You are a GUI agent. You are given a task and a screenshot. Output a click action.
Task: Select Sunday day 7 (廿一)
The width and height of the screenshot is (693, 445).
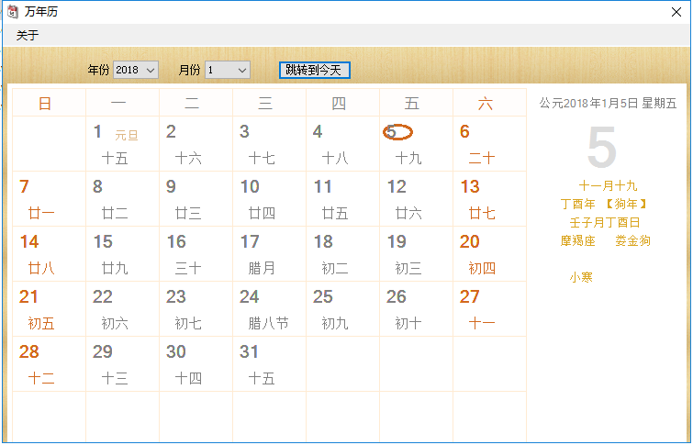[x=49, y=199]
